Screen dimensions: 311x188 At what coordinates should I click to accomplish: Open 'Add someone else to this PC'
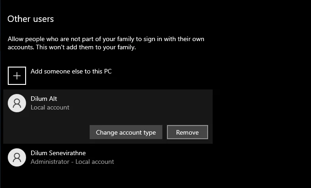(x=71, y=71)
